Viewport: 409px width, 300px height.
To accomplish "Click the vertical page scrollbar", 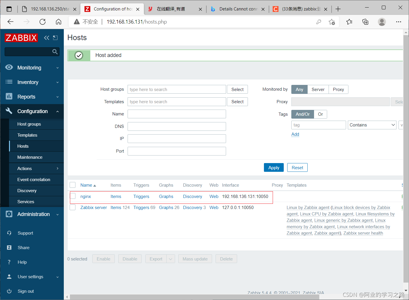I will (x=406, y=158).
